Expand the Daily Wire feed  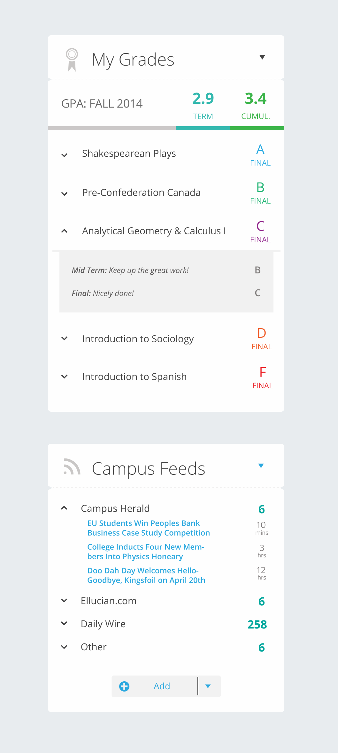tap(64, 623)
